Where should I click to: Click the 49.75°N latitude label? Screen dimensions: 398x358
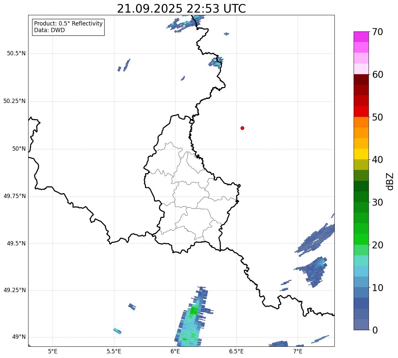pos(15,196)
